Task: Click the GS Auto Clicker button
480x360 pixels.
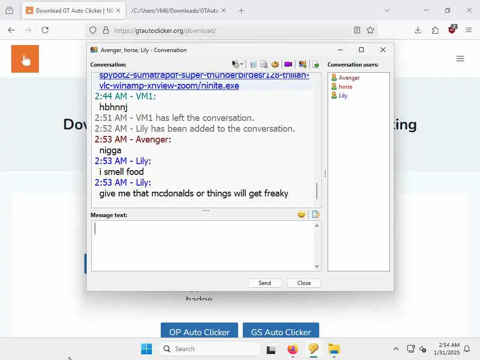Action: [281, 330]
